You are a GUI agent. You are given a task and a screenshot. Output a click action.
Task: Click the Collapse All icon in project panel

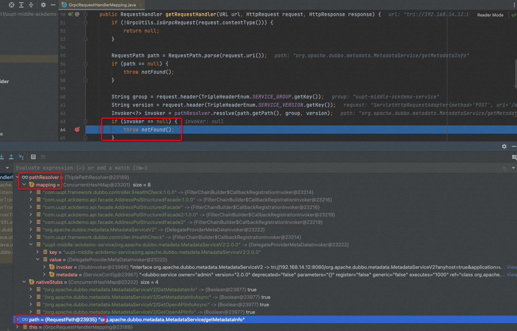(x=31, y=5)
